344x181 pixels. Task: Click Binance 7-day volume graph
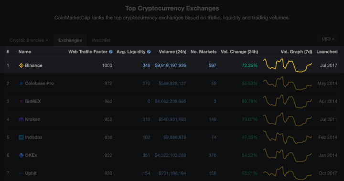tap(288, 65)
